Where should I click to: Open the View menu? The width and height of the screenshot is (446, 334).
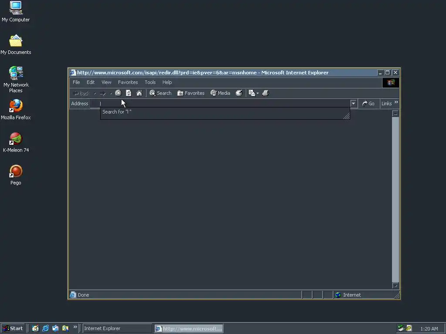[x=106, y=82]
